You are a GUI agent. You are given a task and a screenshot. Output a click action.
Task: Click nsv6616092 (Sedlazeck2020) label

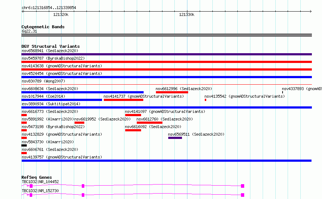153,127
